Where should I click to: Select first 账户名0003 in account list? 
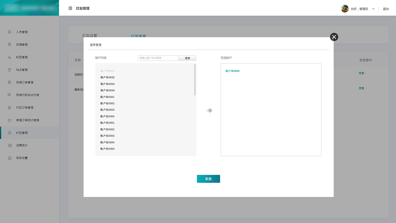coord(107,84)
